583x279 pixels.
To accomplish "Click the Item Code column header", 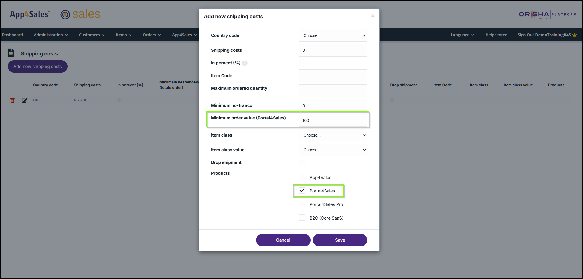I will (x=442, y=85).
